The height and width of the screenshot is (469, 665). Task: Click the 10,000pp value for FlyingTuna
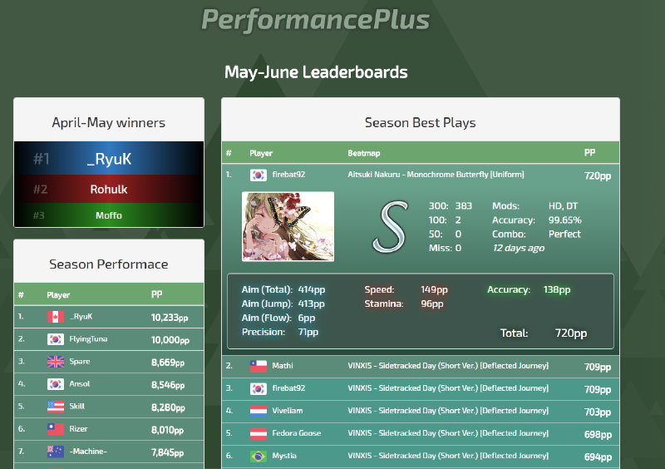(x=170, y=340)
